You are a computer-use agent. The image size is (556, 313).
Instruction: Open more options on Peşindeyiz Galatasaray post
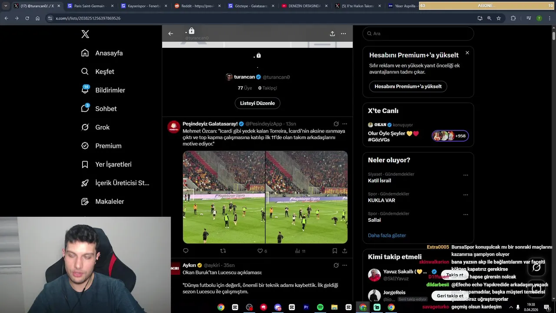coord(344,124)
